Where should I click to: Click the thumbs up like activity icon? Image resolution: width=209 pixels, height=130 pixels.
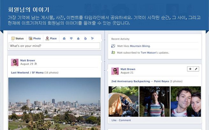point(113,46)
